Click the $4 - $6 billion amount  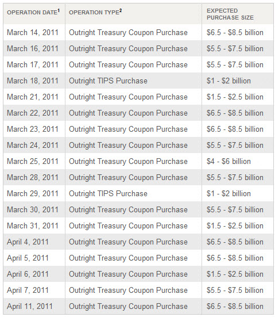[228, 161]
